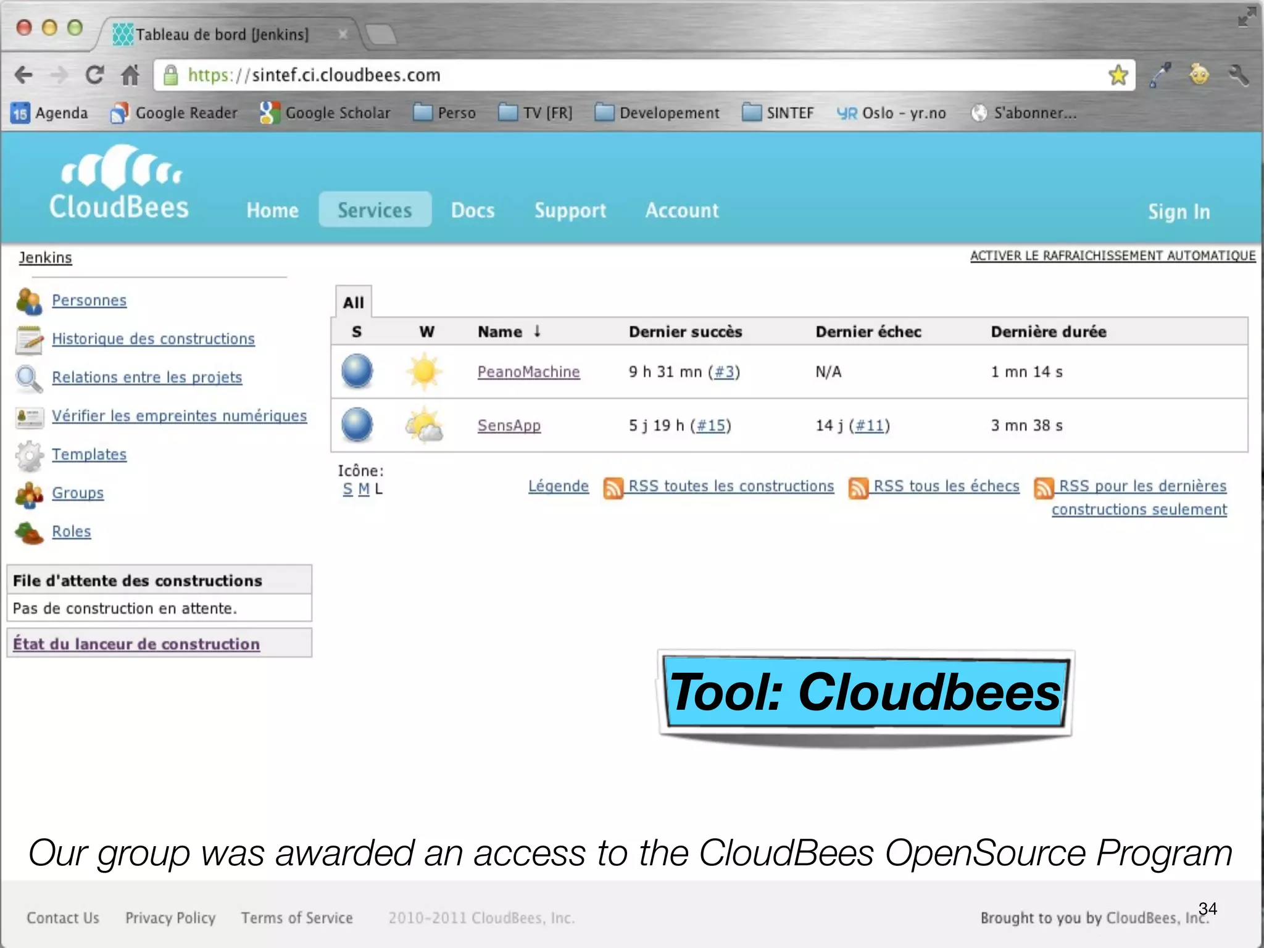Image resolution: width=1264 pixels, height=948 pixels.
Task: Click the browser forward arrow
Action: (x=59, y=75)
